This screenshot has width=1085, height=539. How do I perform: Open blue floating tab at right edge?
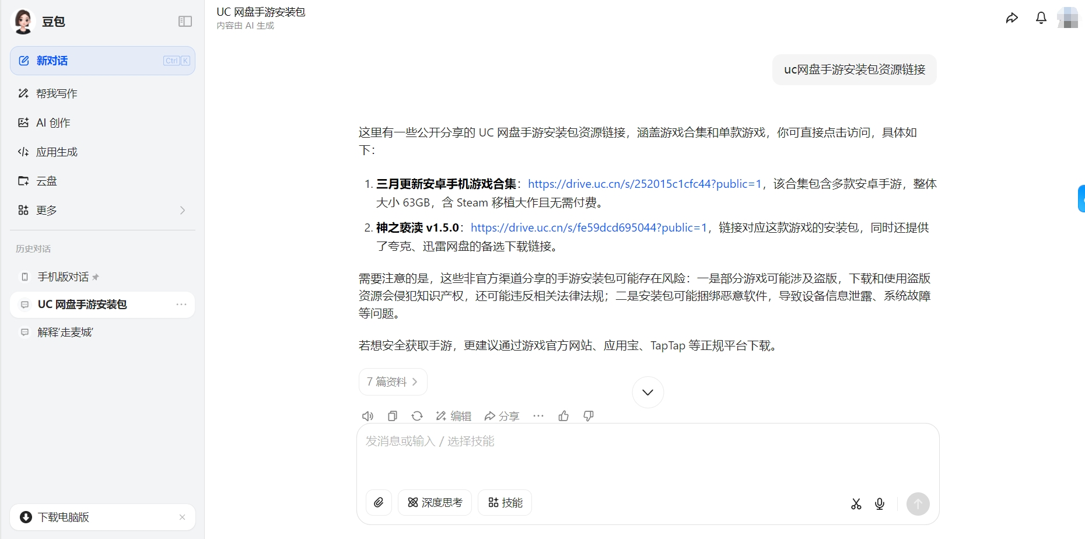point(1081,198)
